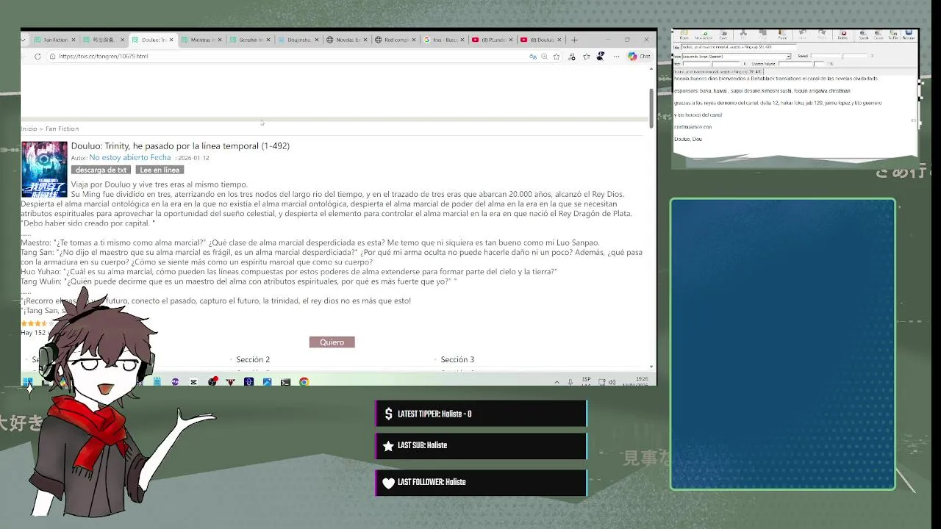Screen dimensions: 941x529
Task: Click the LAST SUB star panel
Action: [481, 445]
